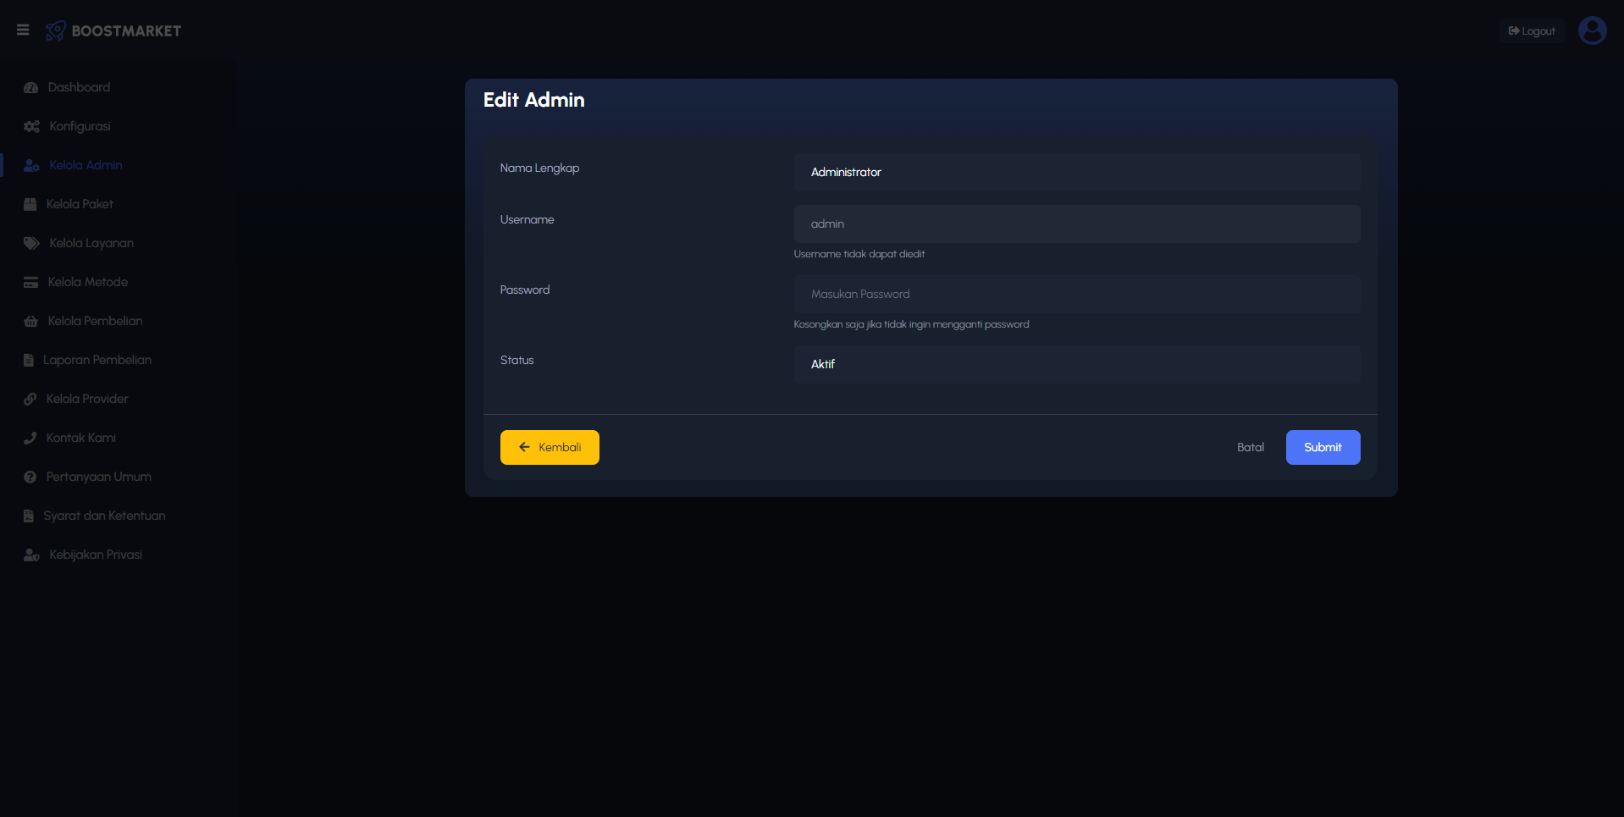This screenshot has width=1624, height=817.
Task: Open the user avatar profile icon
Action: coord(1592,30)
